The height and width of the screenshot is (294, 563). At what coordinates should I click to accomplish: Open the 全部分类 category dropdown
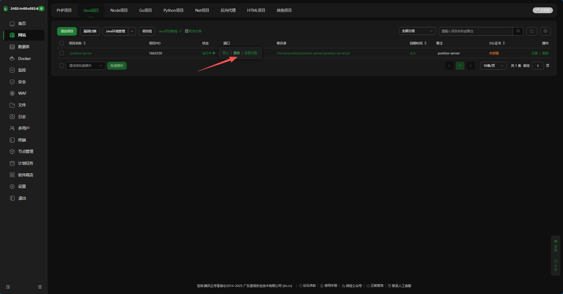pyautogui.click(x=418, y=31)
